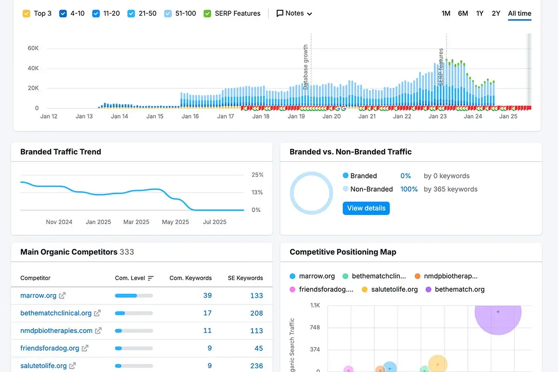Select the 6M time range

(x=463, y=13)
